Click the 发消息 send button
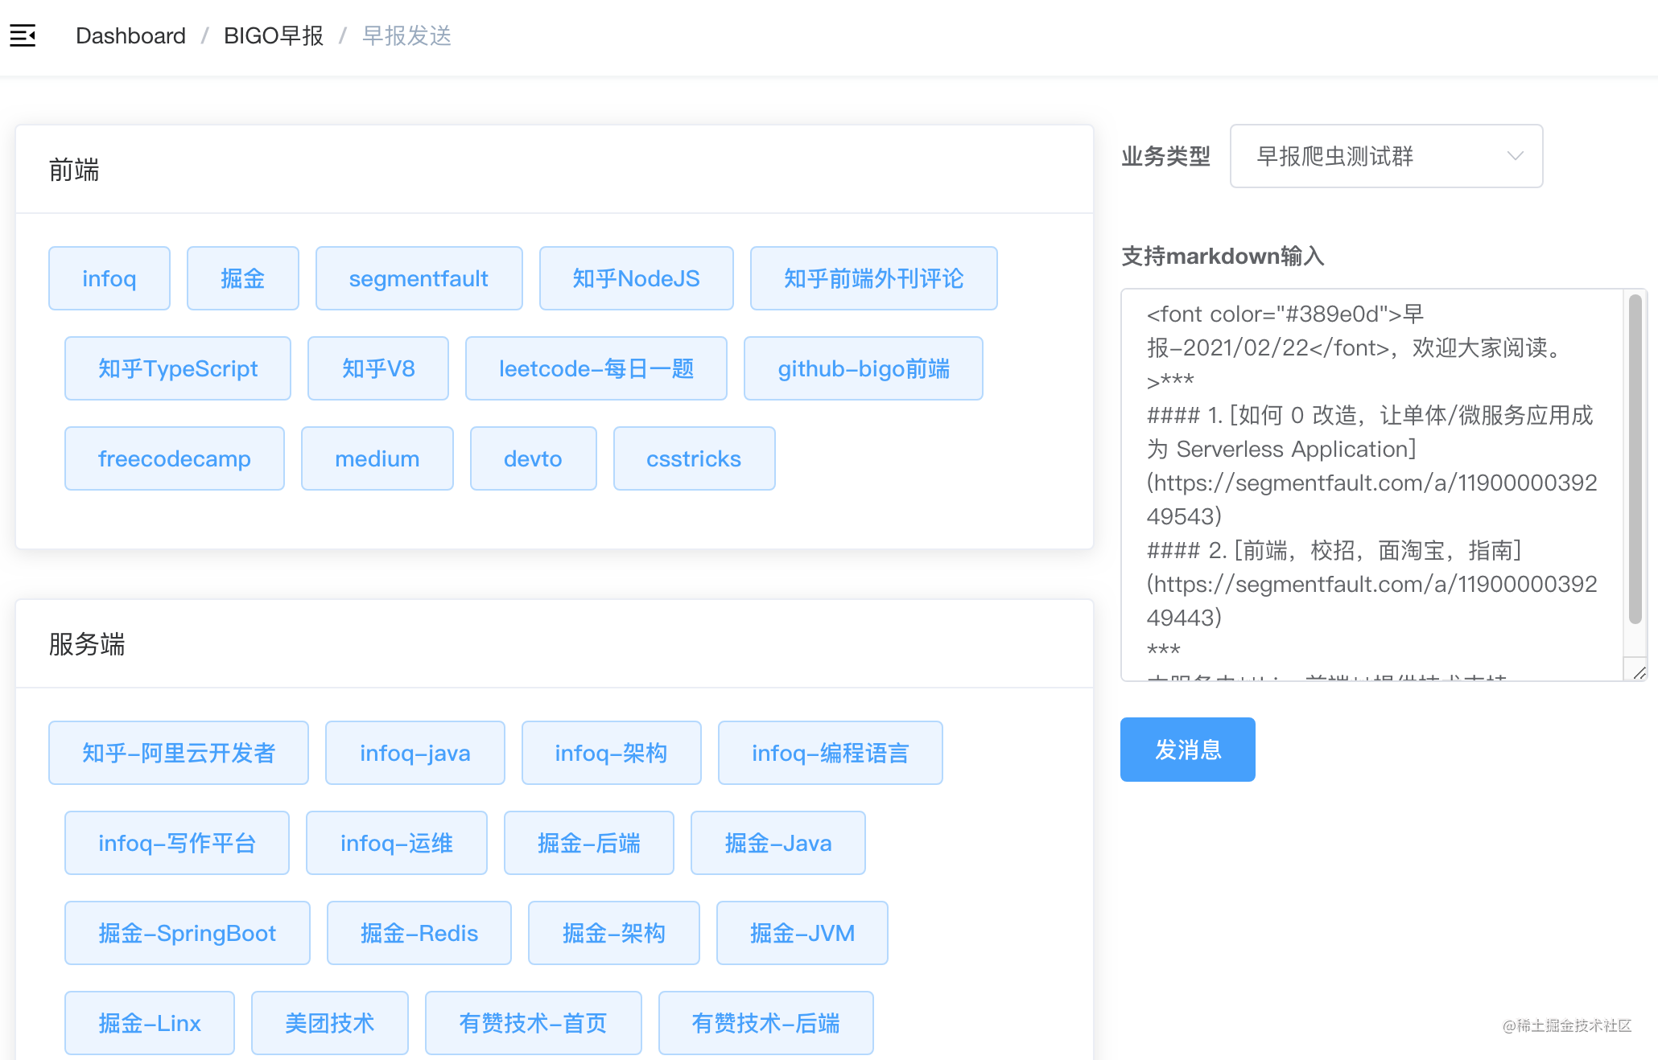1658x1060 pixels. click(1187, 750)
